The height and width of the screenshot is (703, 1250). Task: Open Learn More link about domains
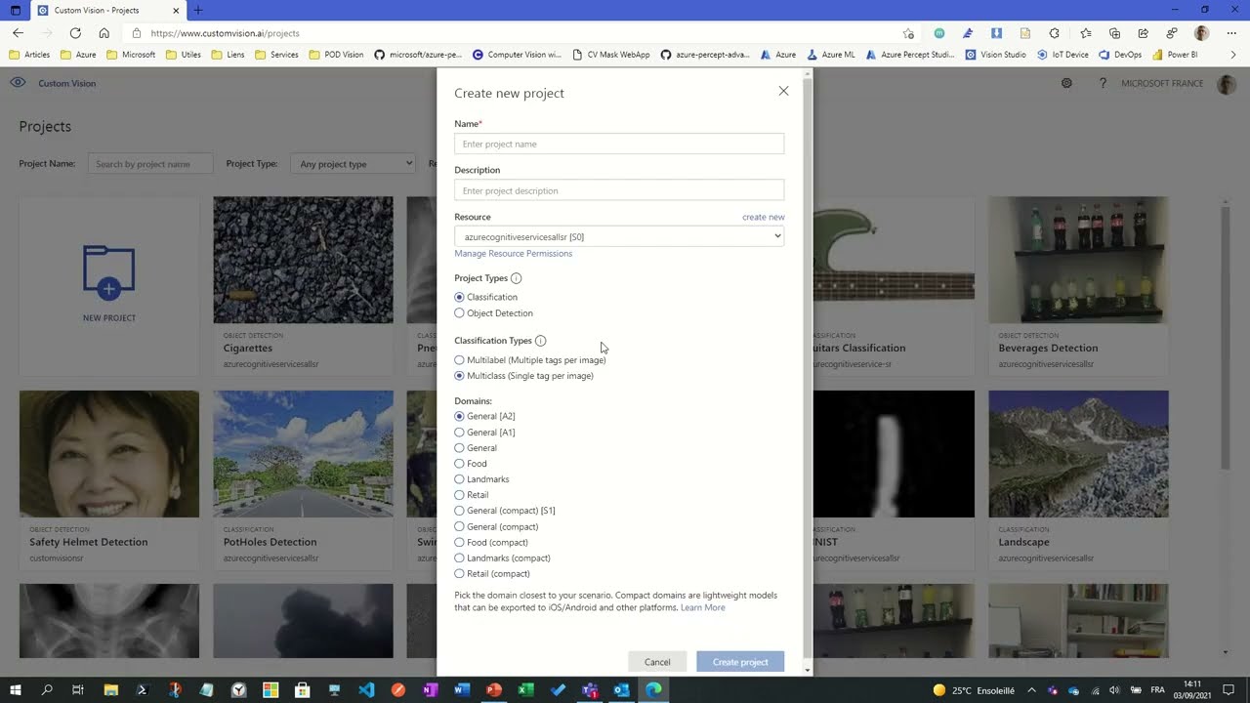703,607
